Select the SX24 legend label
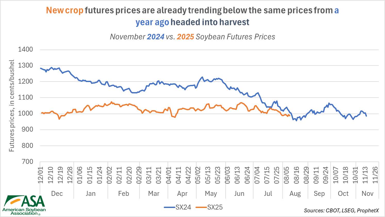 pos(183,207)
